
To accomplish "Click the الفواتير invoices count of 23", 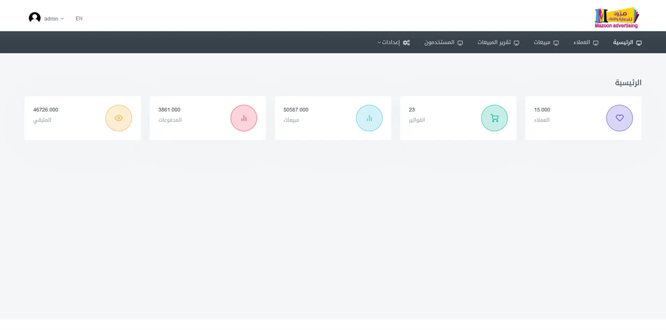I will pyautogui.click(x=412, y=110).
